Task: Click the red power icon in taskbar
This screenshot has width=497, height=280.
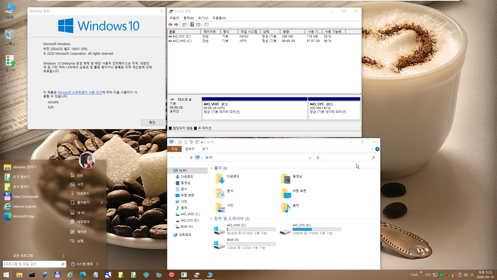Action: click(171, 275)
